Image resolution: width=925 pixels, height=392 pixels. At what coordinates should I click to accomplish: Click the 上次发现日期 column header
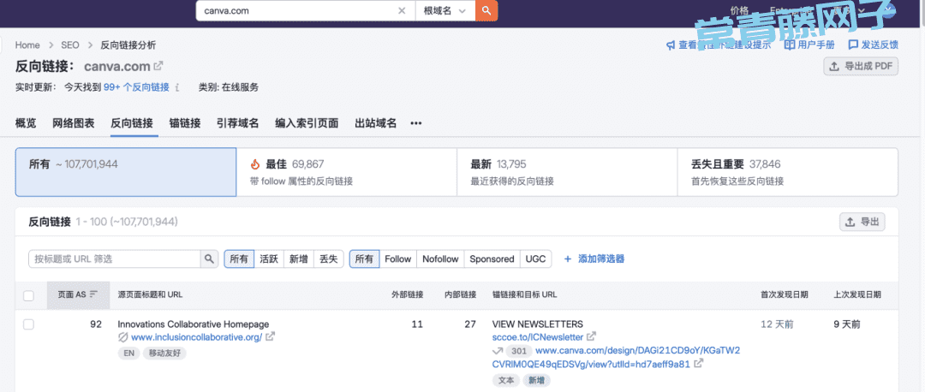(x=857, y=294)
